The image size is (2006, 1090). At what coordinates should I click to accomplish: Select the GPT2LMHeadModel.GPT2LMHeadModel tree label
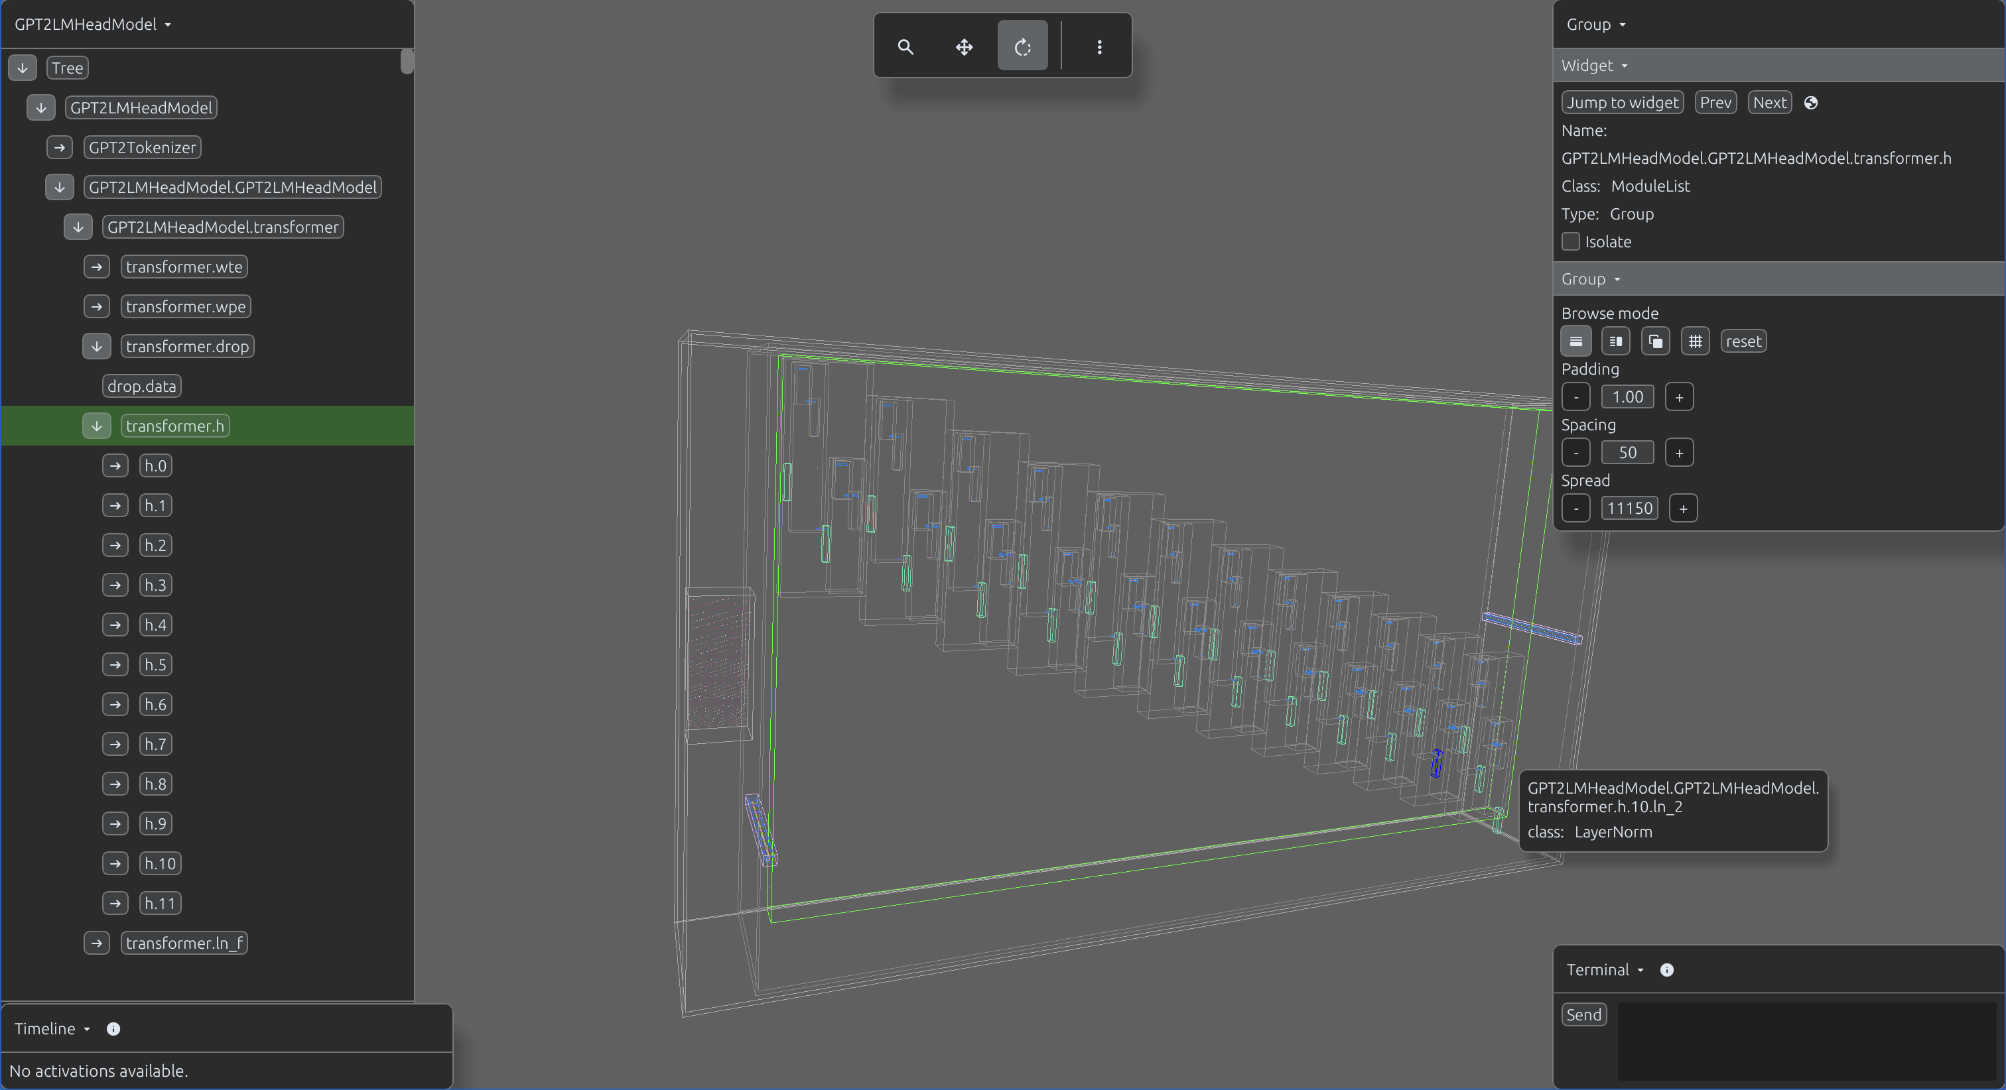232,188
